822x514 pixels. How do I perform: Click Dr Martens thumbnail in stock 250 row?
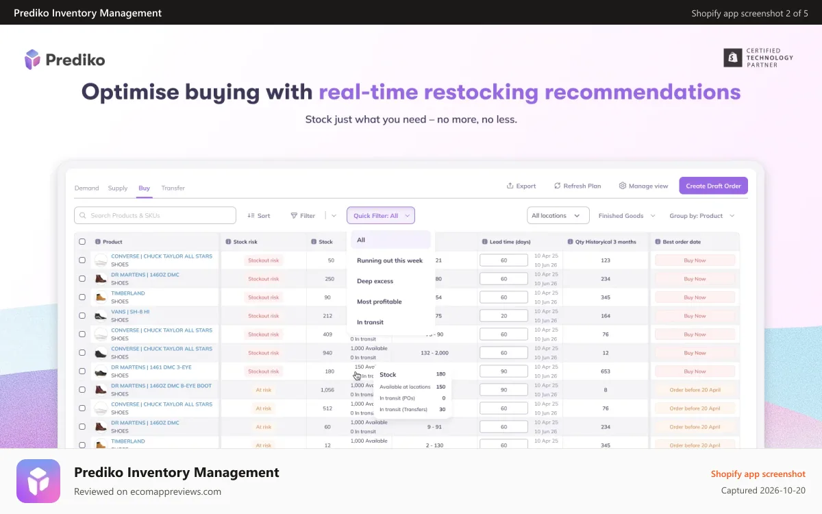[101, 279]
